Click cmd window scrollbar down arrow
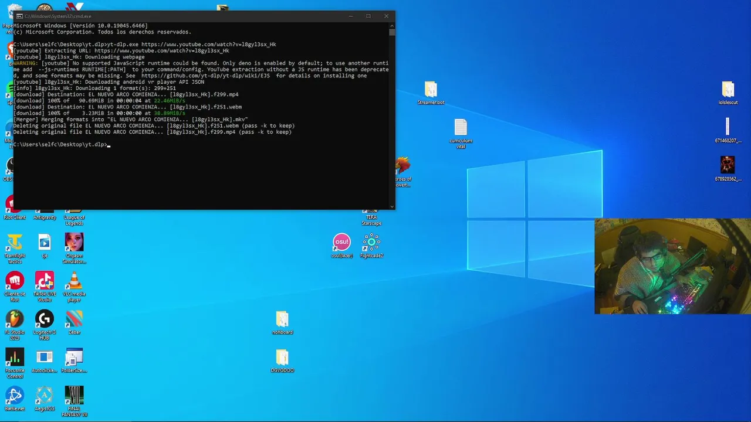Viewport: 751px width, 422px height. point(392,206)
